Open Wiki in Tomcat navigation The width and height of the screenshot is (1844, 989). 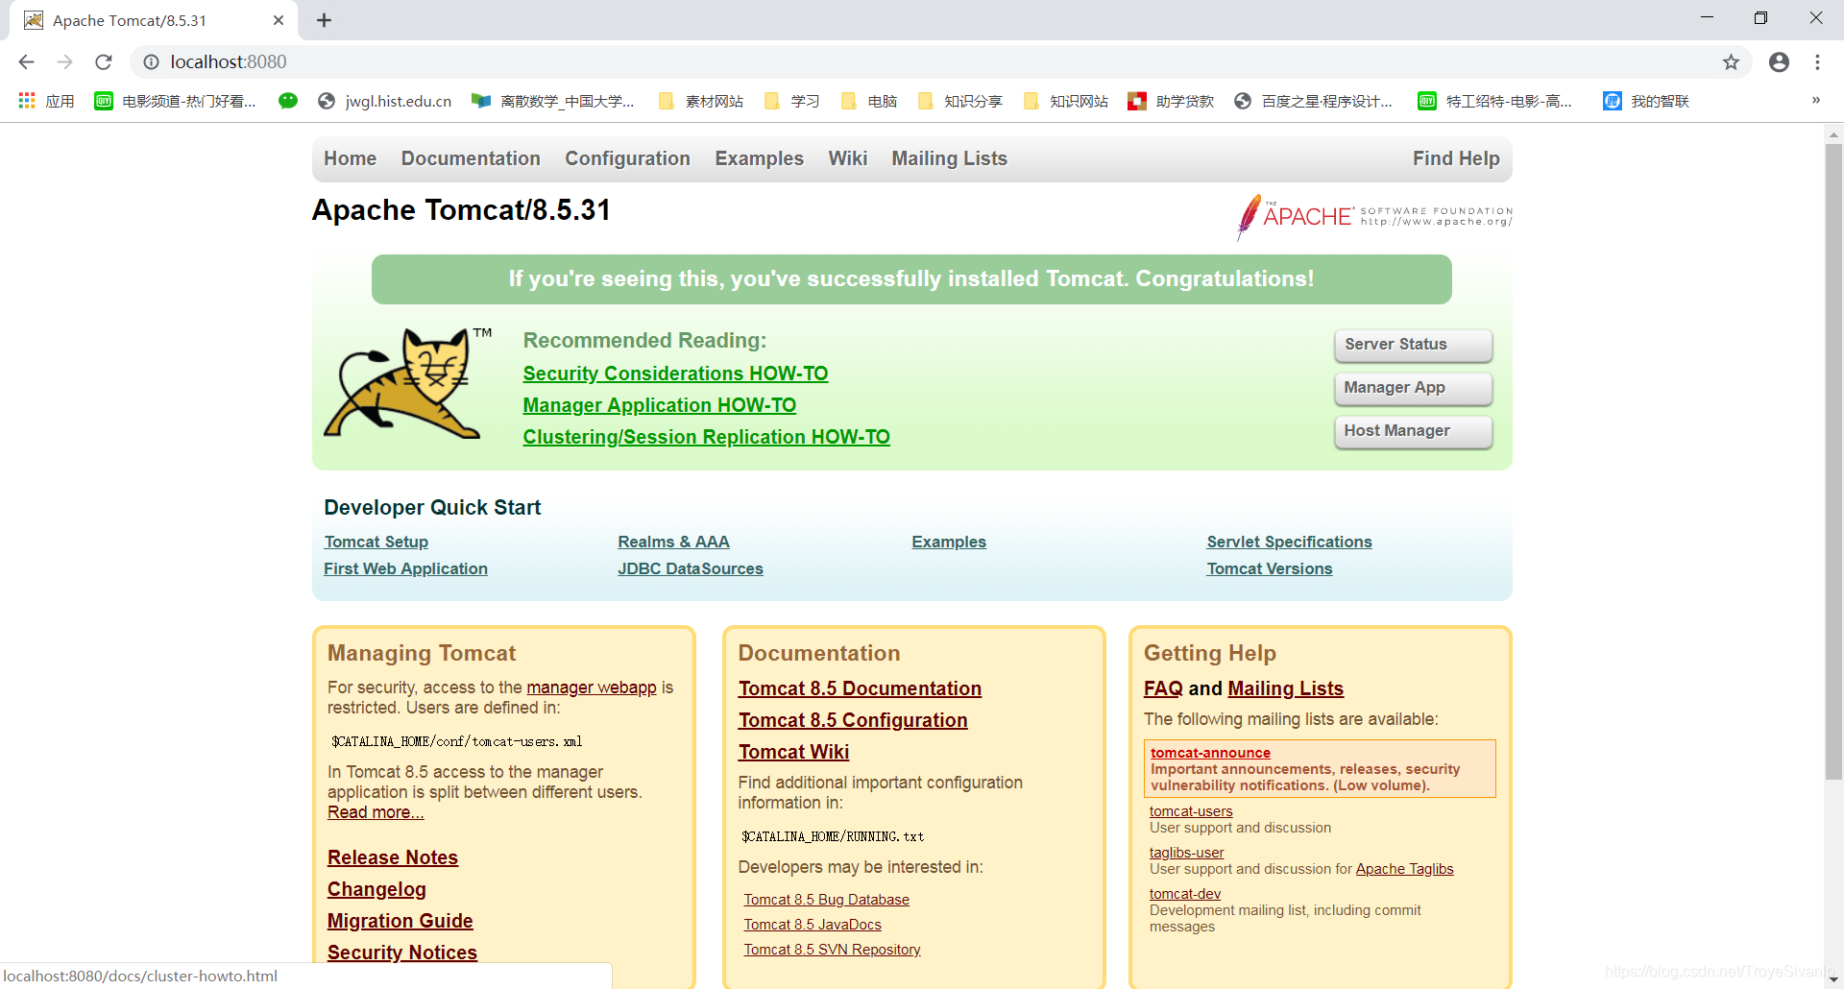[x=848, y=158]
